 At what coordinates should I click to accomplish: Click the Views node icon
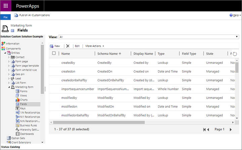click(x=17, y=95)
